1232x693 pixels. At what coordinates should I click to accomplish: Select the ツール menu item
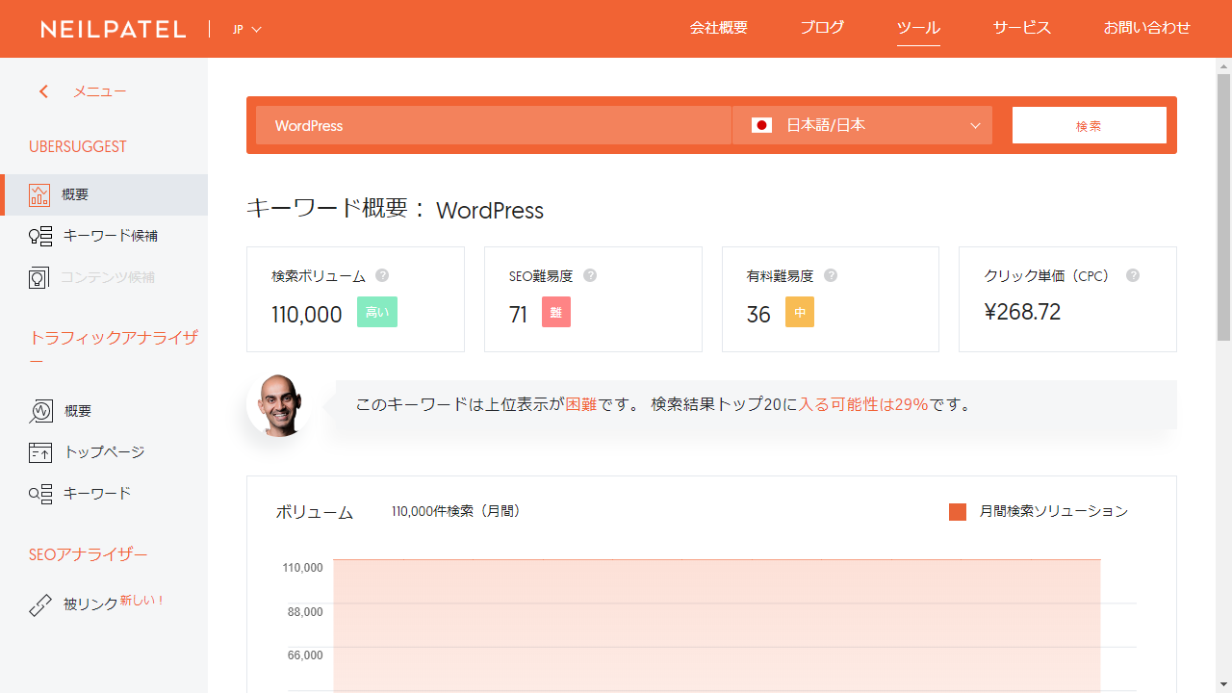[918, 28]
